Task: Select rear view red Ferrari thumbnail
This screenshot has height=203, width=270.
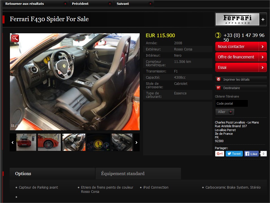Action: (26, 142)
